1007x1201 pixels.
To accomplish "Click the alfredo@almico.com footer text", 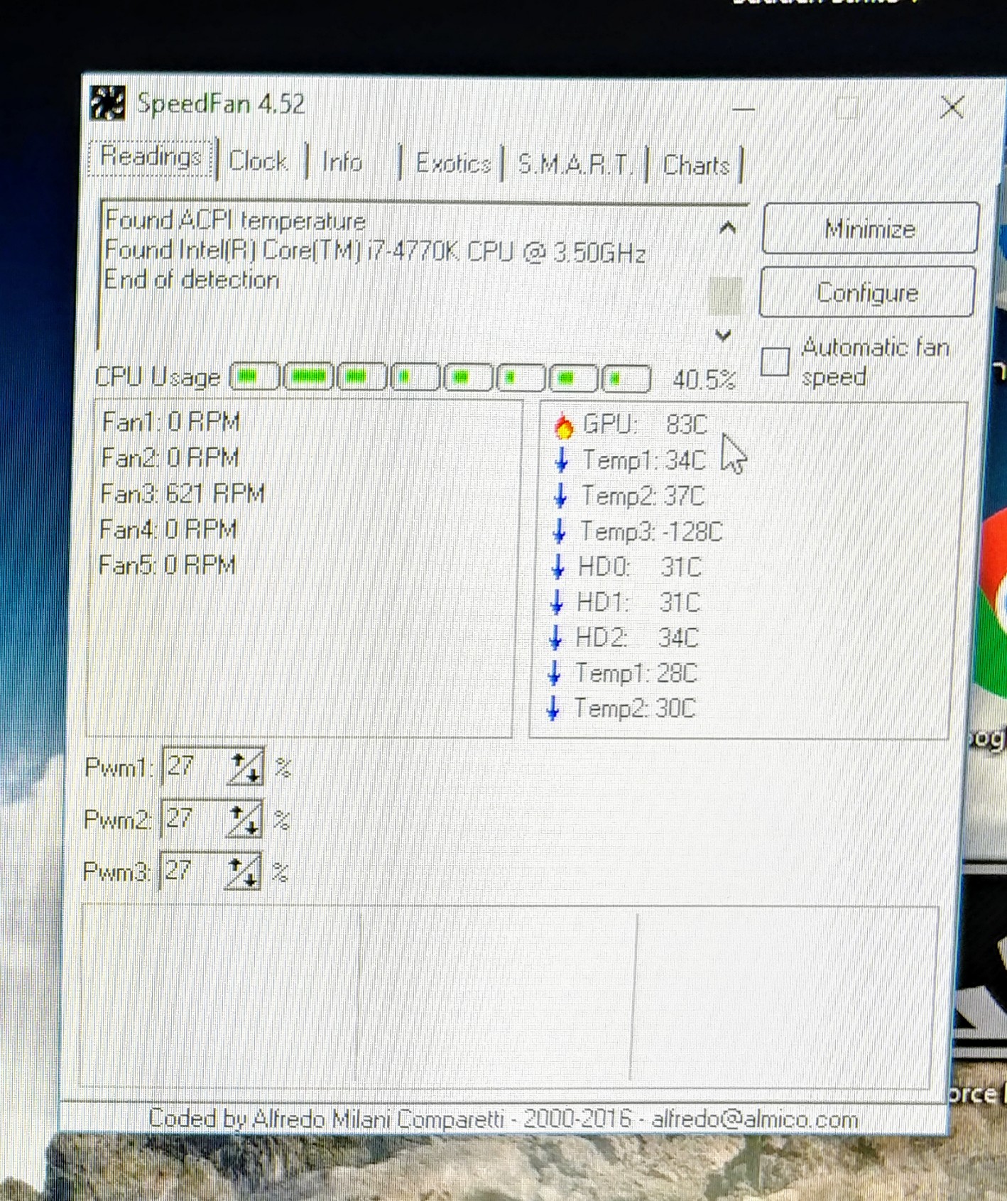I will 754,1119.
